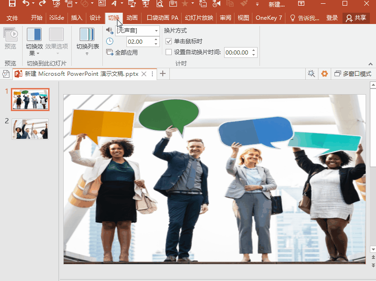This screenshot has height=281, width=376.
Task: Go to next slide double-arrow button
Action: 373,265
